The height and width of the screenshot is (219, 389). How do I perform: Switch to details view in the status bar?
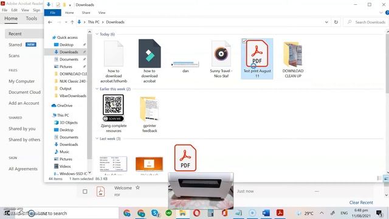coord(379,178)
